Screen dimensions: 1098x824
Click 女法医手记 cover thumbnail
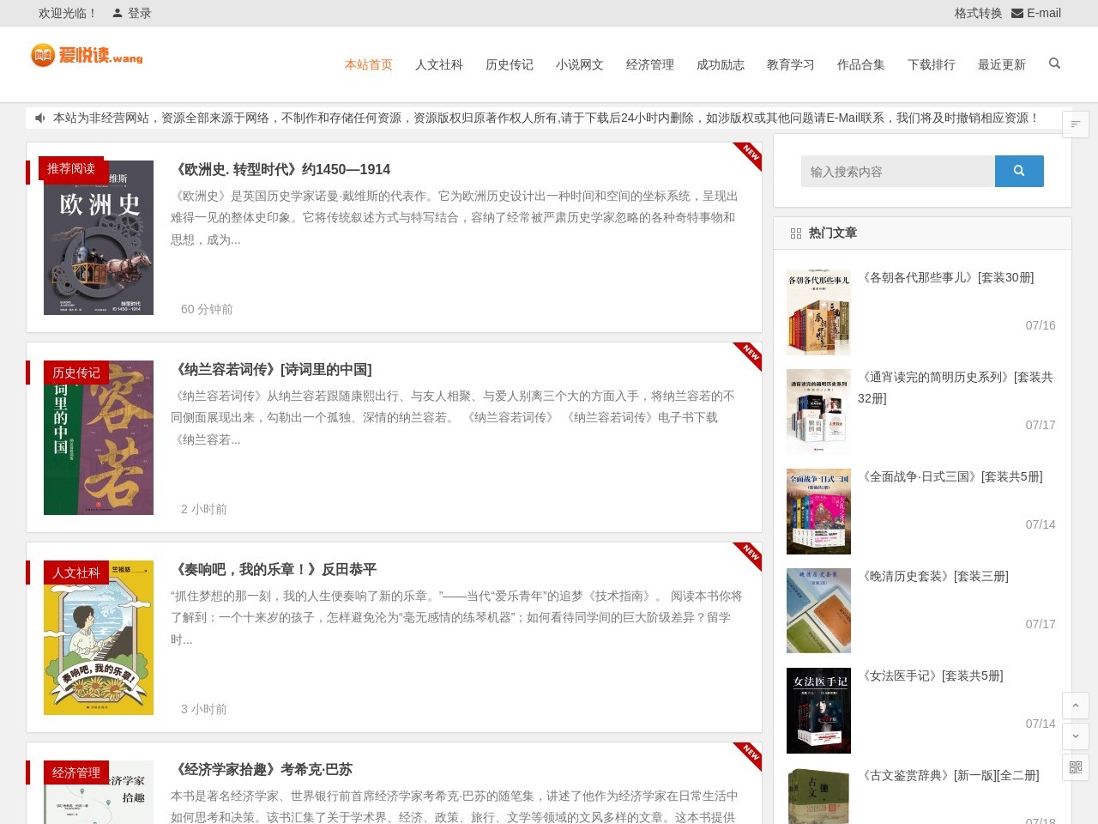(818, 711)
